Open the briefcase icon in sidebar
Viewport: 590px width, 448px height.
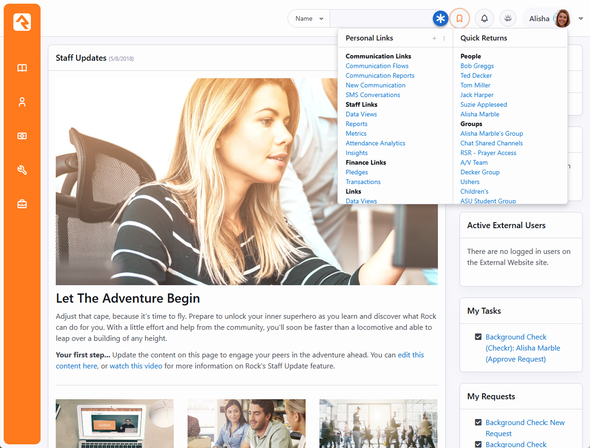click(22, 204)
